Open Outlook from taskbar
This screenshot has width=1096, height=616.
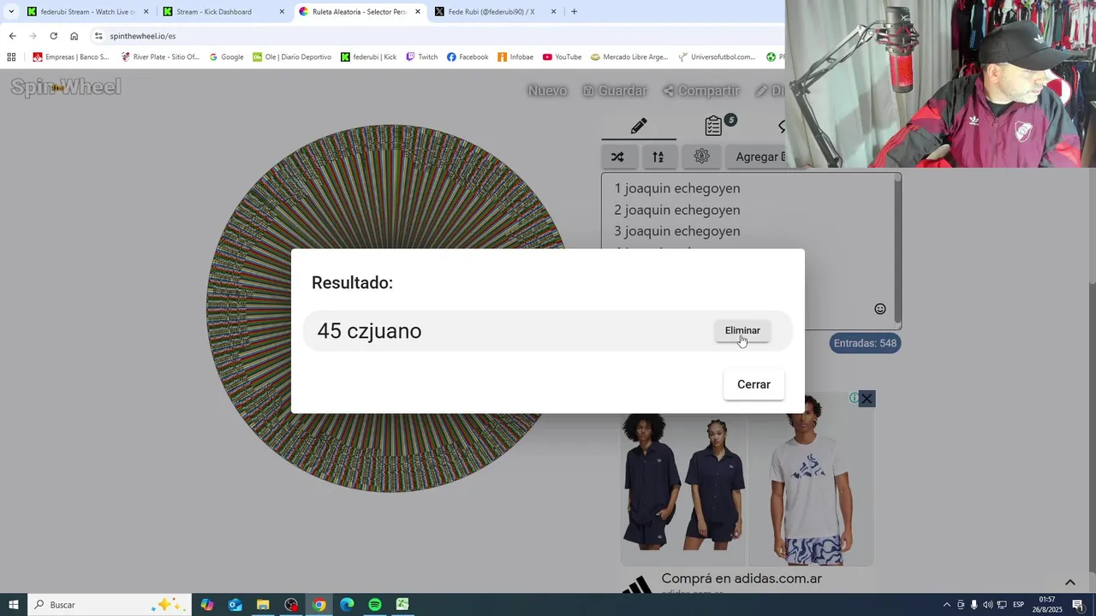click(x=235, y=605)
